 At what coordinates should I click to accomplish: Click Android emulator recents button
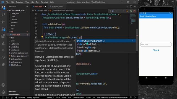coord(166,78)
